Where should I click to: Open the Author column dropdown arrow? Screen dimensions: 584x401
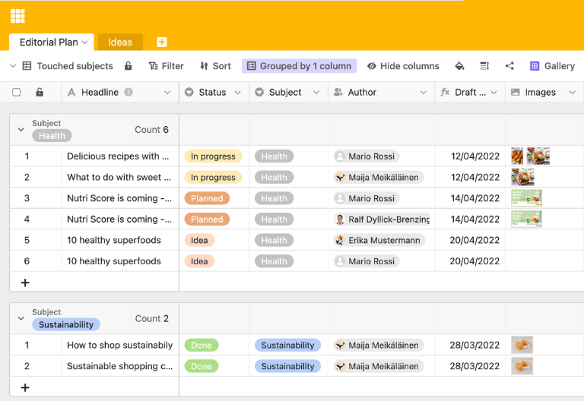[423, 93]
